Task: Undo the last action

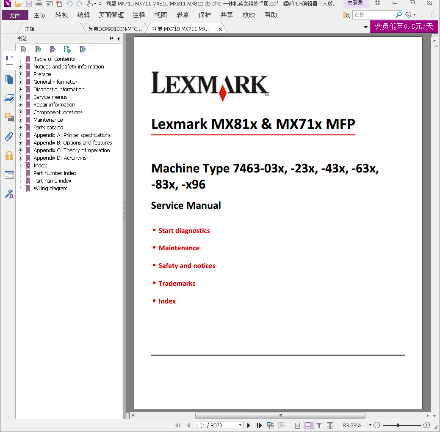Action: pyautogui.click(x=69, y=4)
